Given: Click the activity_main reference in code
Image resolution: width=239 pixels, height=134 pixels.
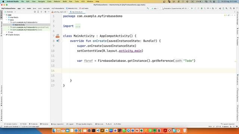Looking at the screenshot, I should click(x=130, y=51).
